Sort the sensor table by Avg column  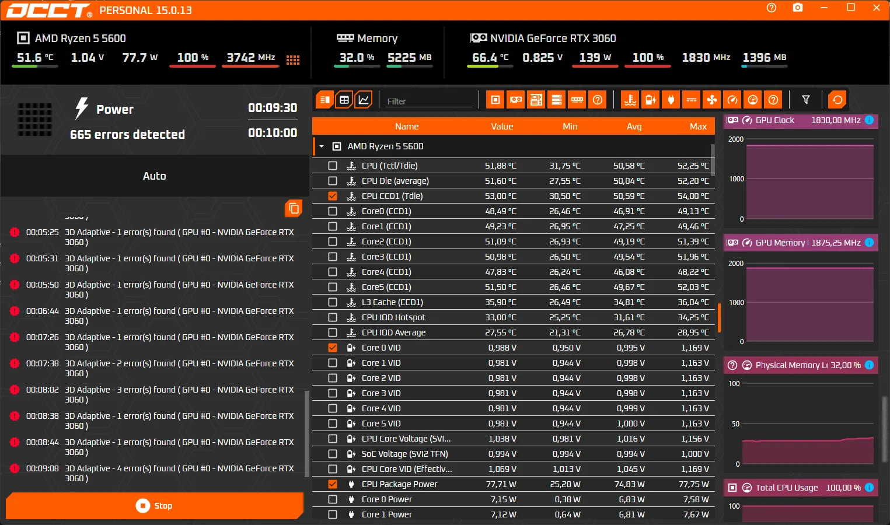[x=634, y=127]
